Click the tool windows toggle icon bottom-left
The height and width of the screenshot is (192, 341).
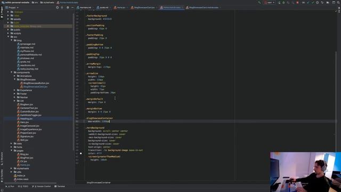[x=2, y=190]
